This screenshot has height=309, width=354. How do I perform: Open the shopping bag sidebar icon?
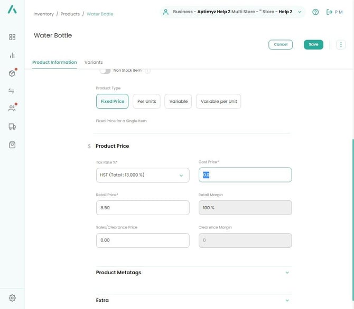(x=12, y=144)
